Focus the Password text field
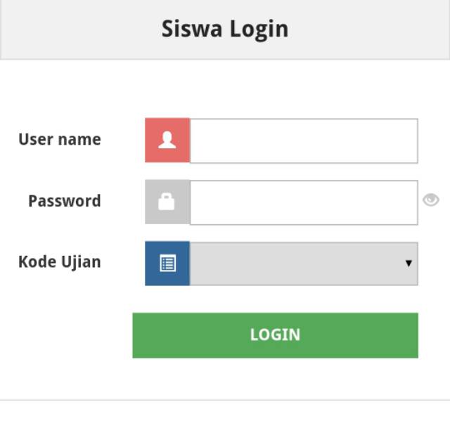The height and width of the screenshot is (421, 450). pyautogui.click(x=304, y=202)
